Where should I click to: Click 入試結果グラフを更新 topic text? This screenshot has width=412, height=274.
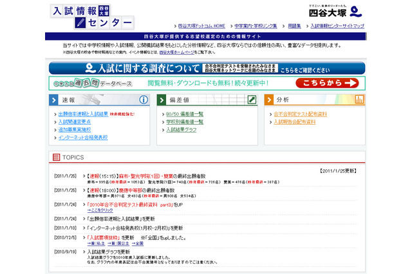coord(109,252)
